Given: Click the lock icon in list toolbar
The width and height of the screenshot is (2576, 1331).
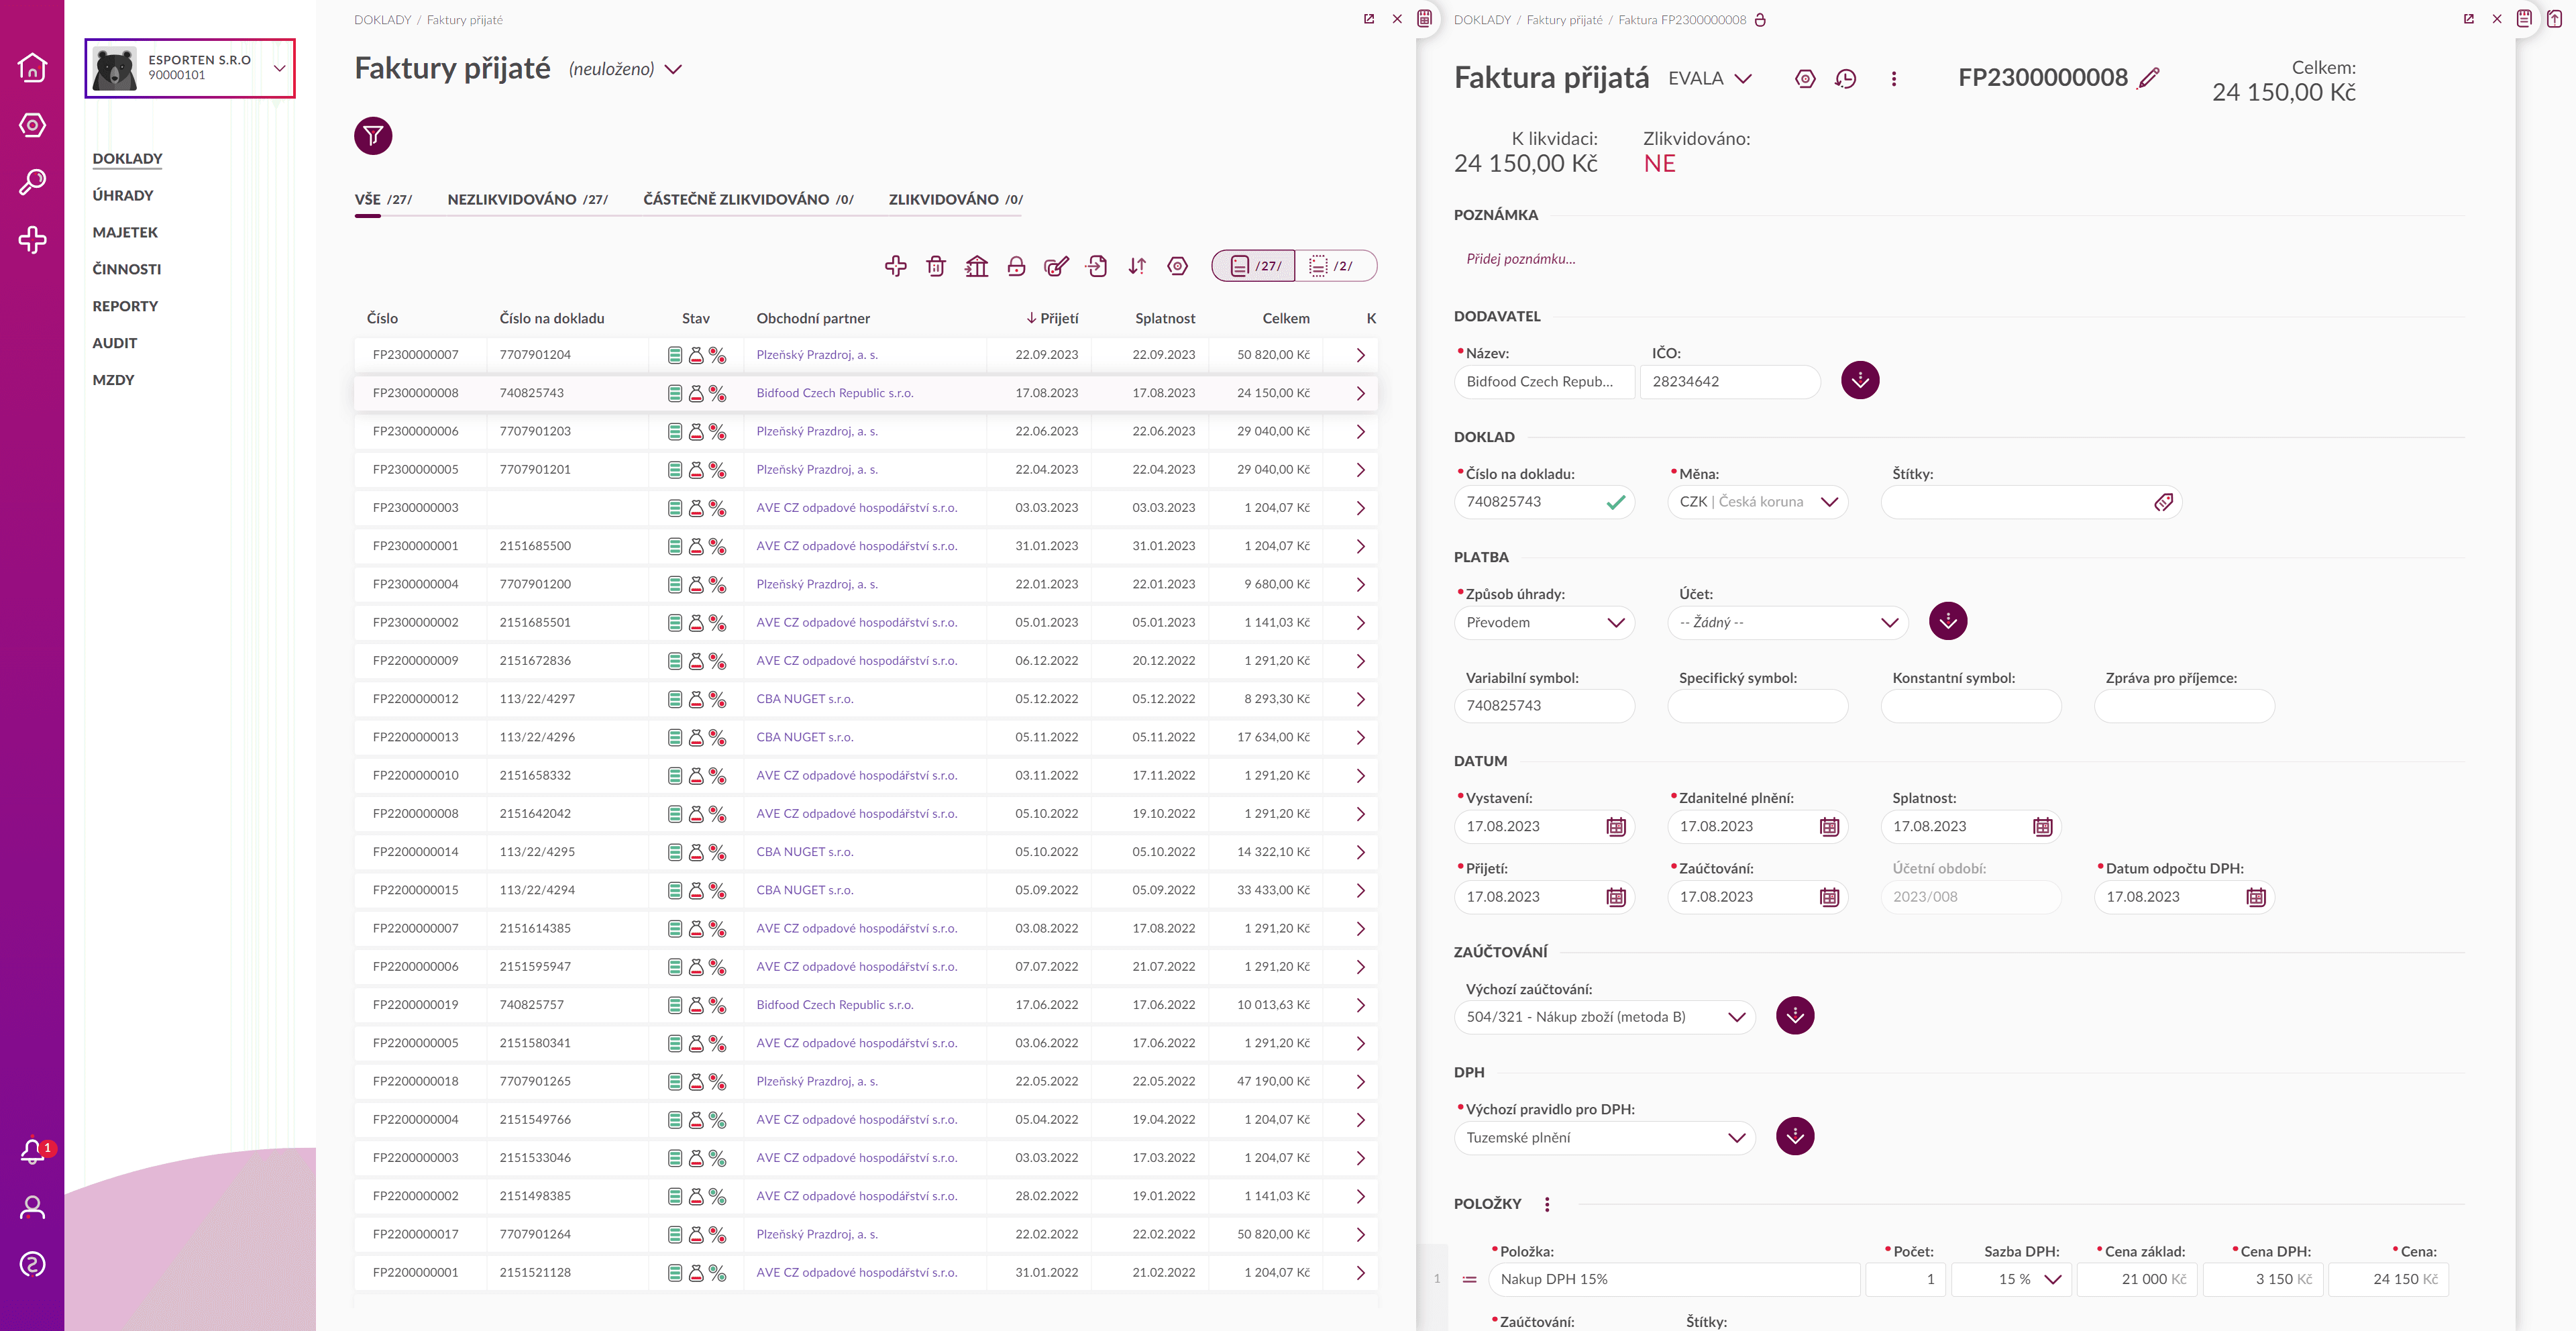Looking at the screenshot, I should coord(1016,266).
